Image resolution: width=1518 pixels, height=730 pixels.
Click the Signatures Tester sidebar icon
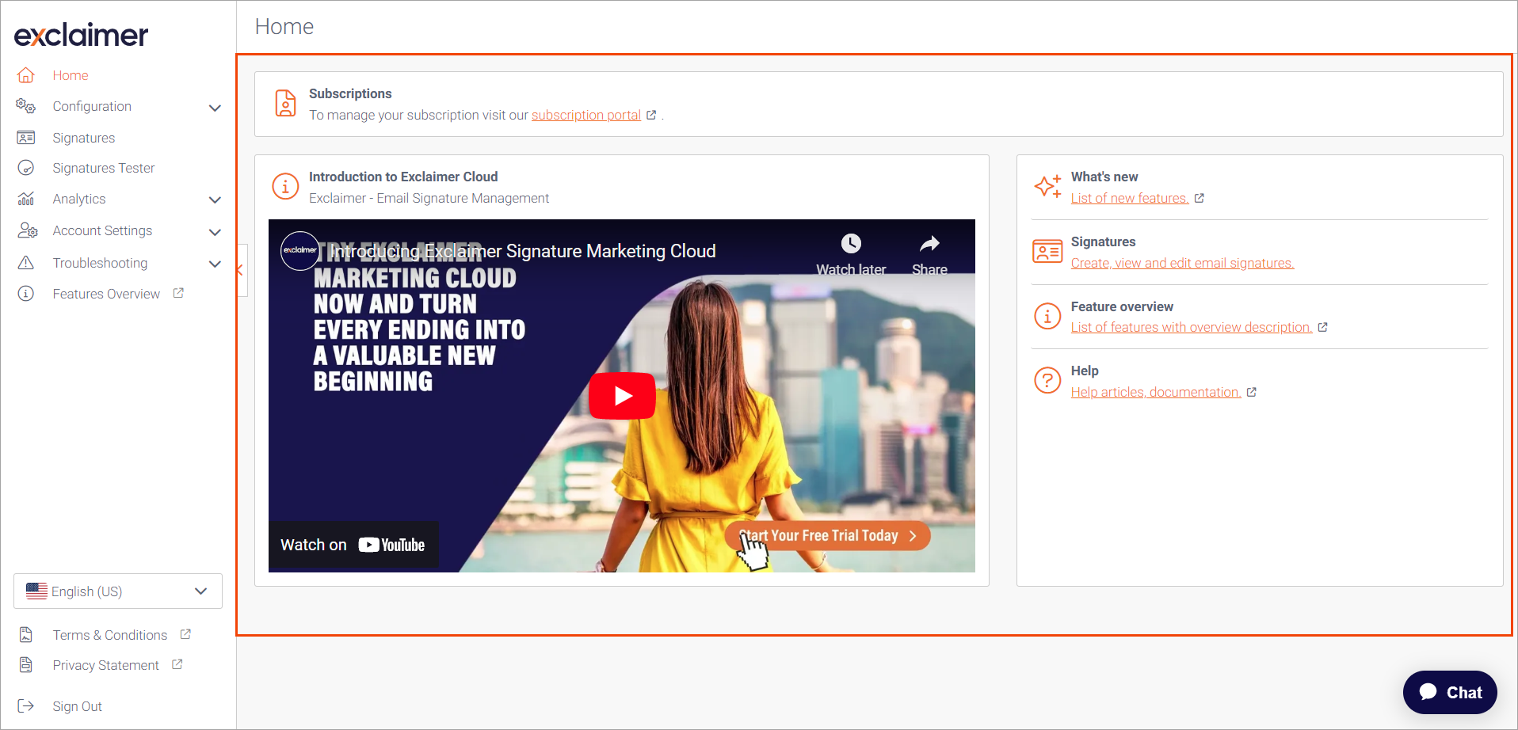[26, 168]
